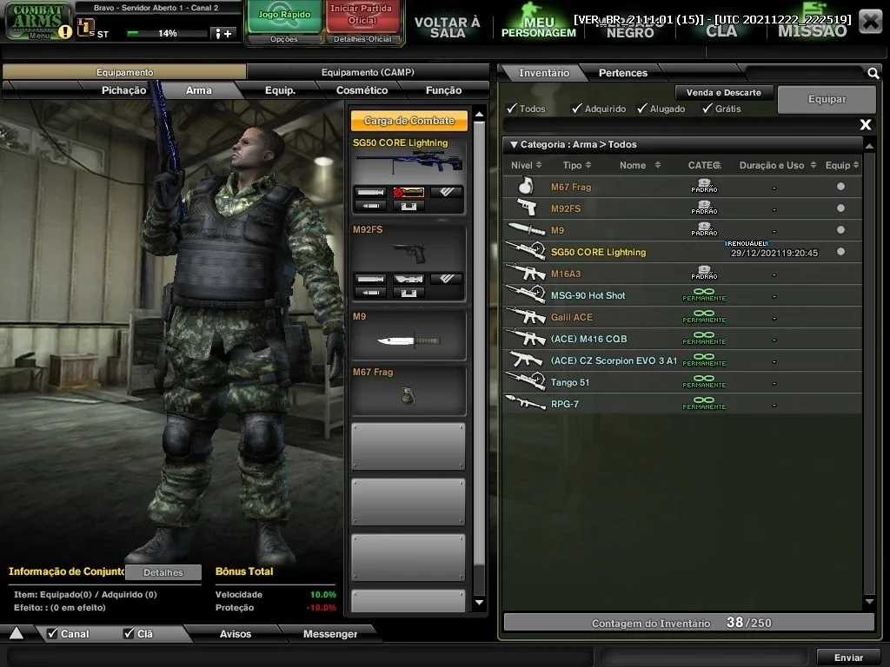The width and height of the screenshot is (890, 667).
Task: Switch to the Cosmético tab
Action: click(362, 90)
